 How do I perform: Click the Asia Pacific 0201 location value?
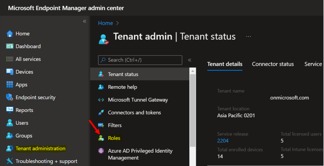click(x=236, y=116)
